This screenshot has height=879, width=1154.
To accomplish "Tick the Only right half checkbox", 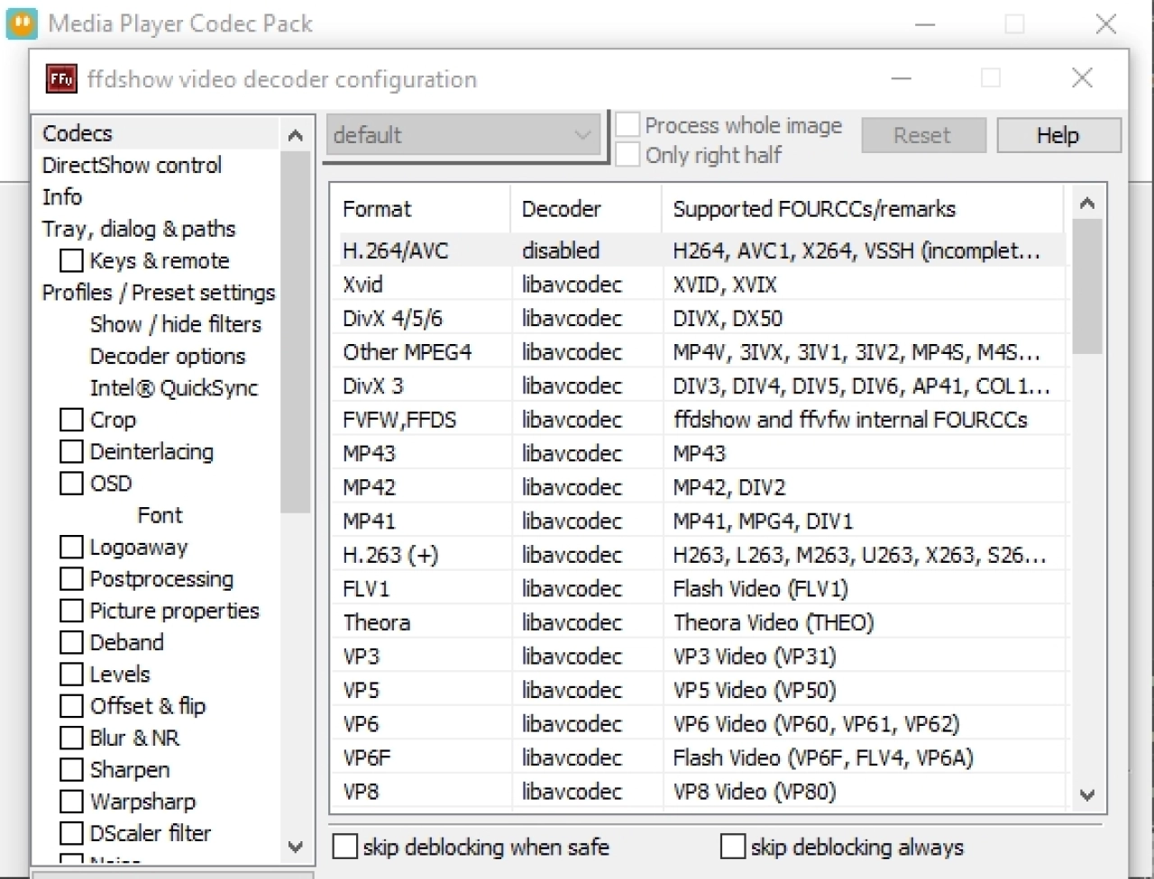I will [x=627, y=155].
